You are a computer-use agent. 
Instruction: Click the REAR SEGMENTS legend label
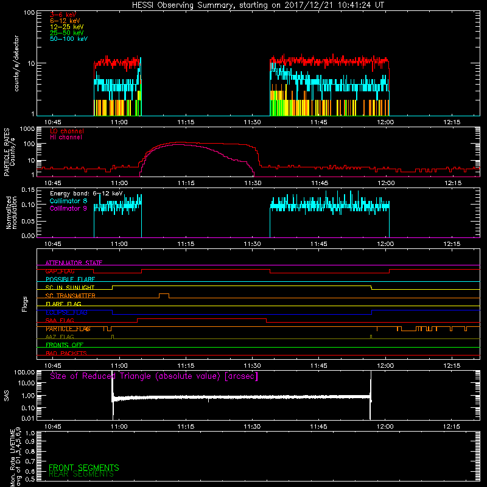point(82,474)
